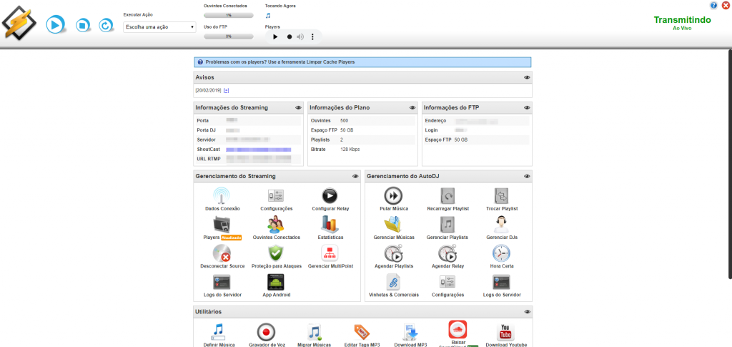Open the Escolha uma ação dropdown
This screenshot has height=347, width=732.
(159, 27)
